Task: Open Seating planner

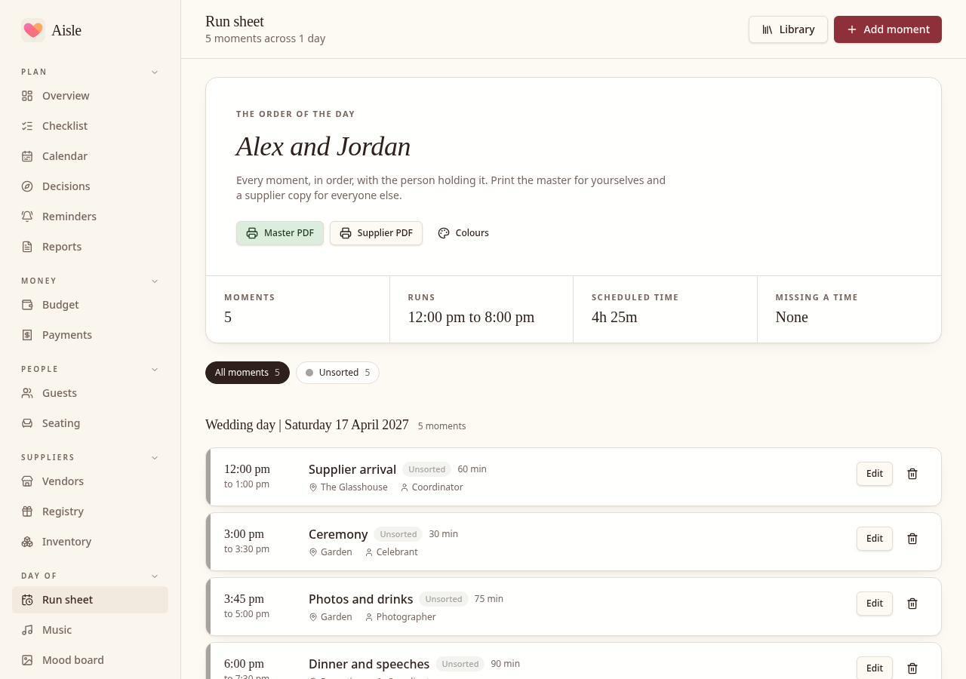Action: (x=90, y=423)
